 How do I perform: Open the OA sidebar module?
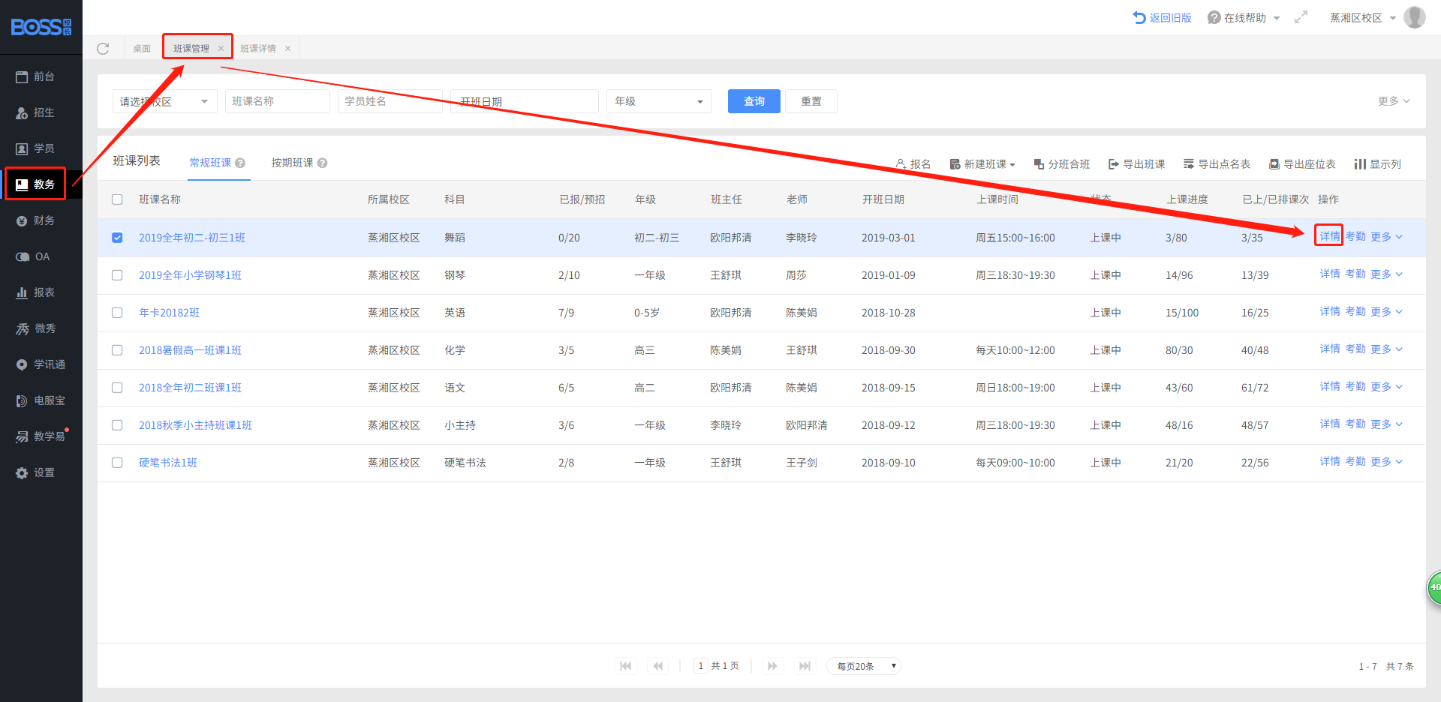pos(33,256)
